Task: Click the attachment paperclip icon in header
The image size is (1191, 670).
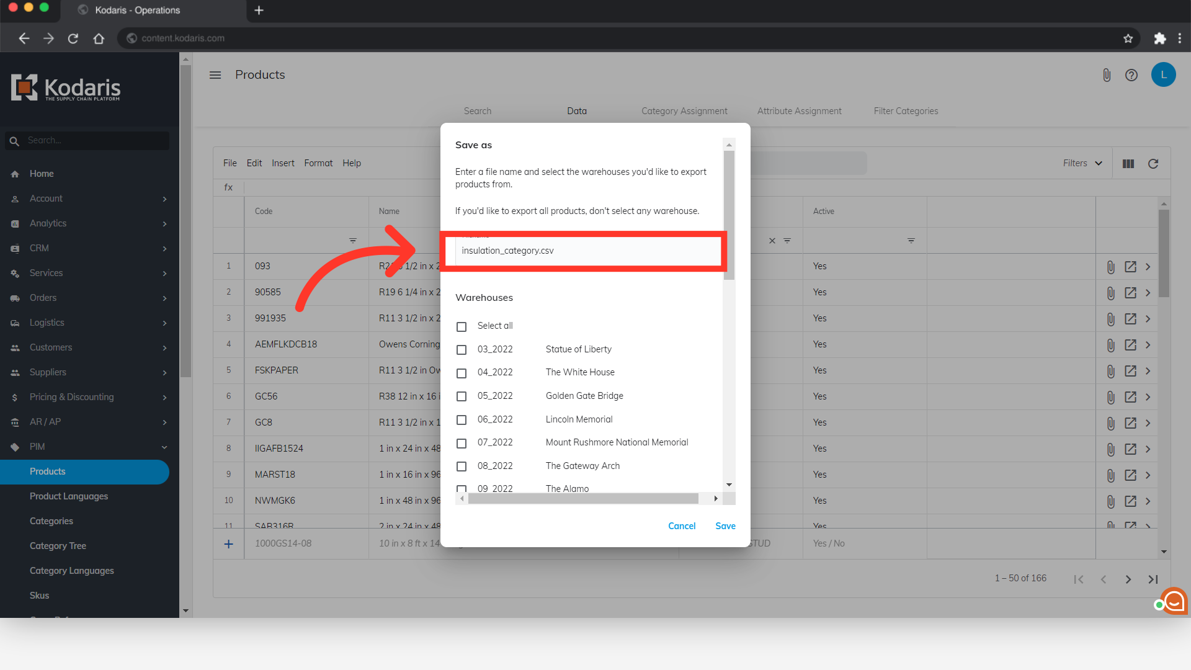Action: coord(1106,75)
